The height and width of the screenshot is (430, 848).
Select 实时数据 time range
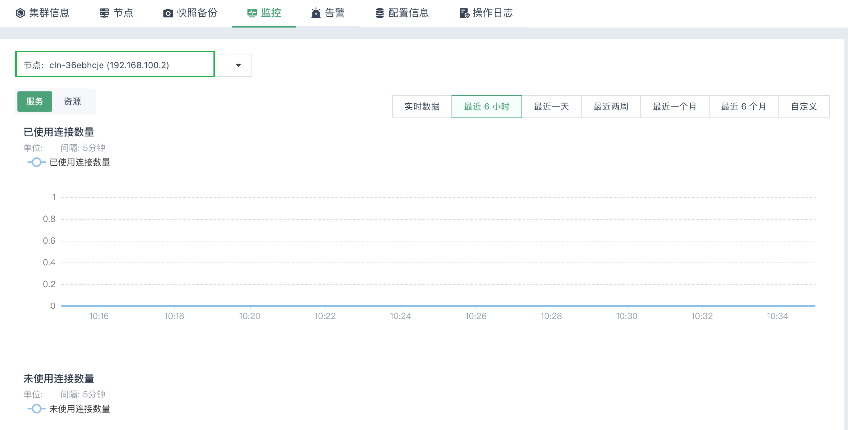tap(422, 107)
